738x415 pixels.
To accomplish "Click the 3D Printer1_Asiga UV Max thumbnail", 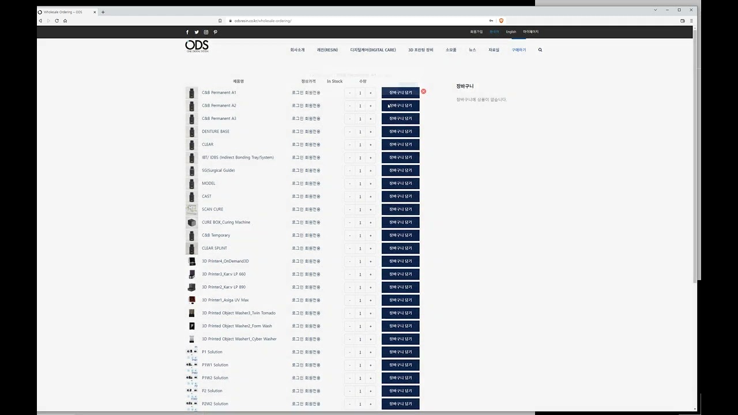I will pyautogui.click(x=191, y=300).
